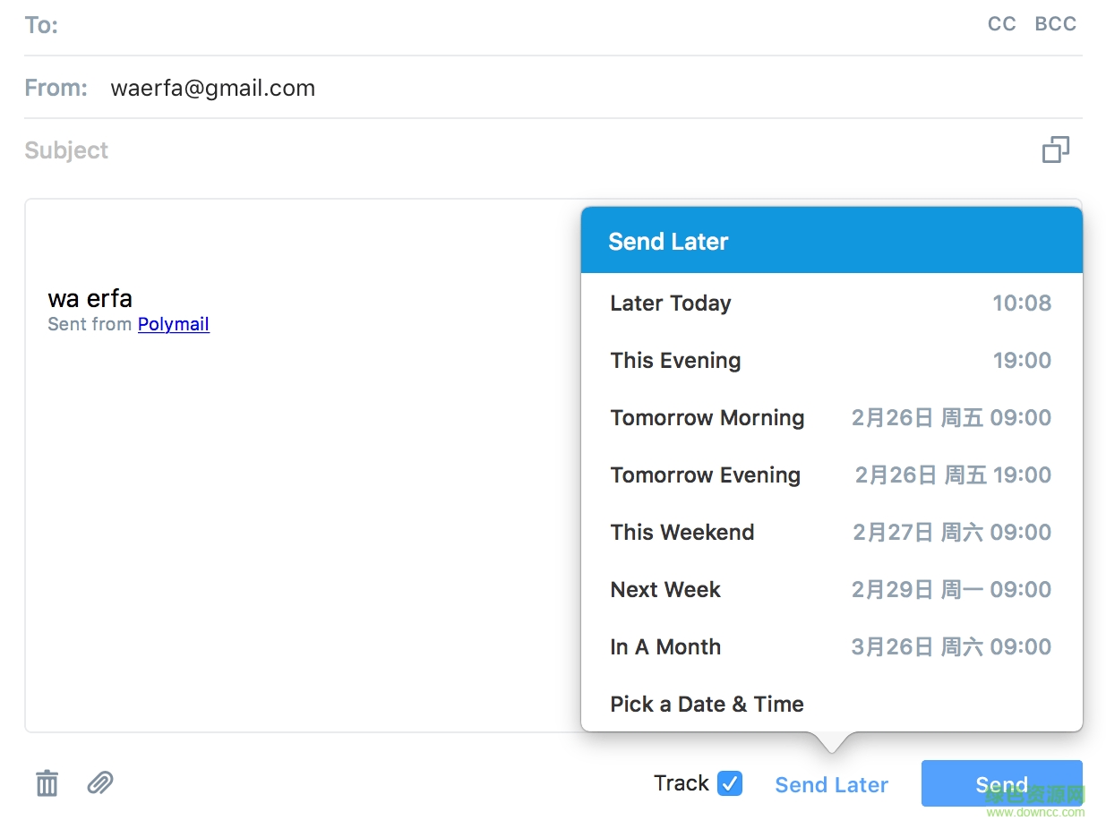
Task: Open Pick a Date & Time
Action: point(707,705)
